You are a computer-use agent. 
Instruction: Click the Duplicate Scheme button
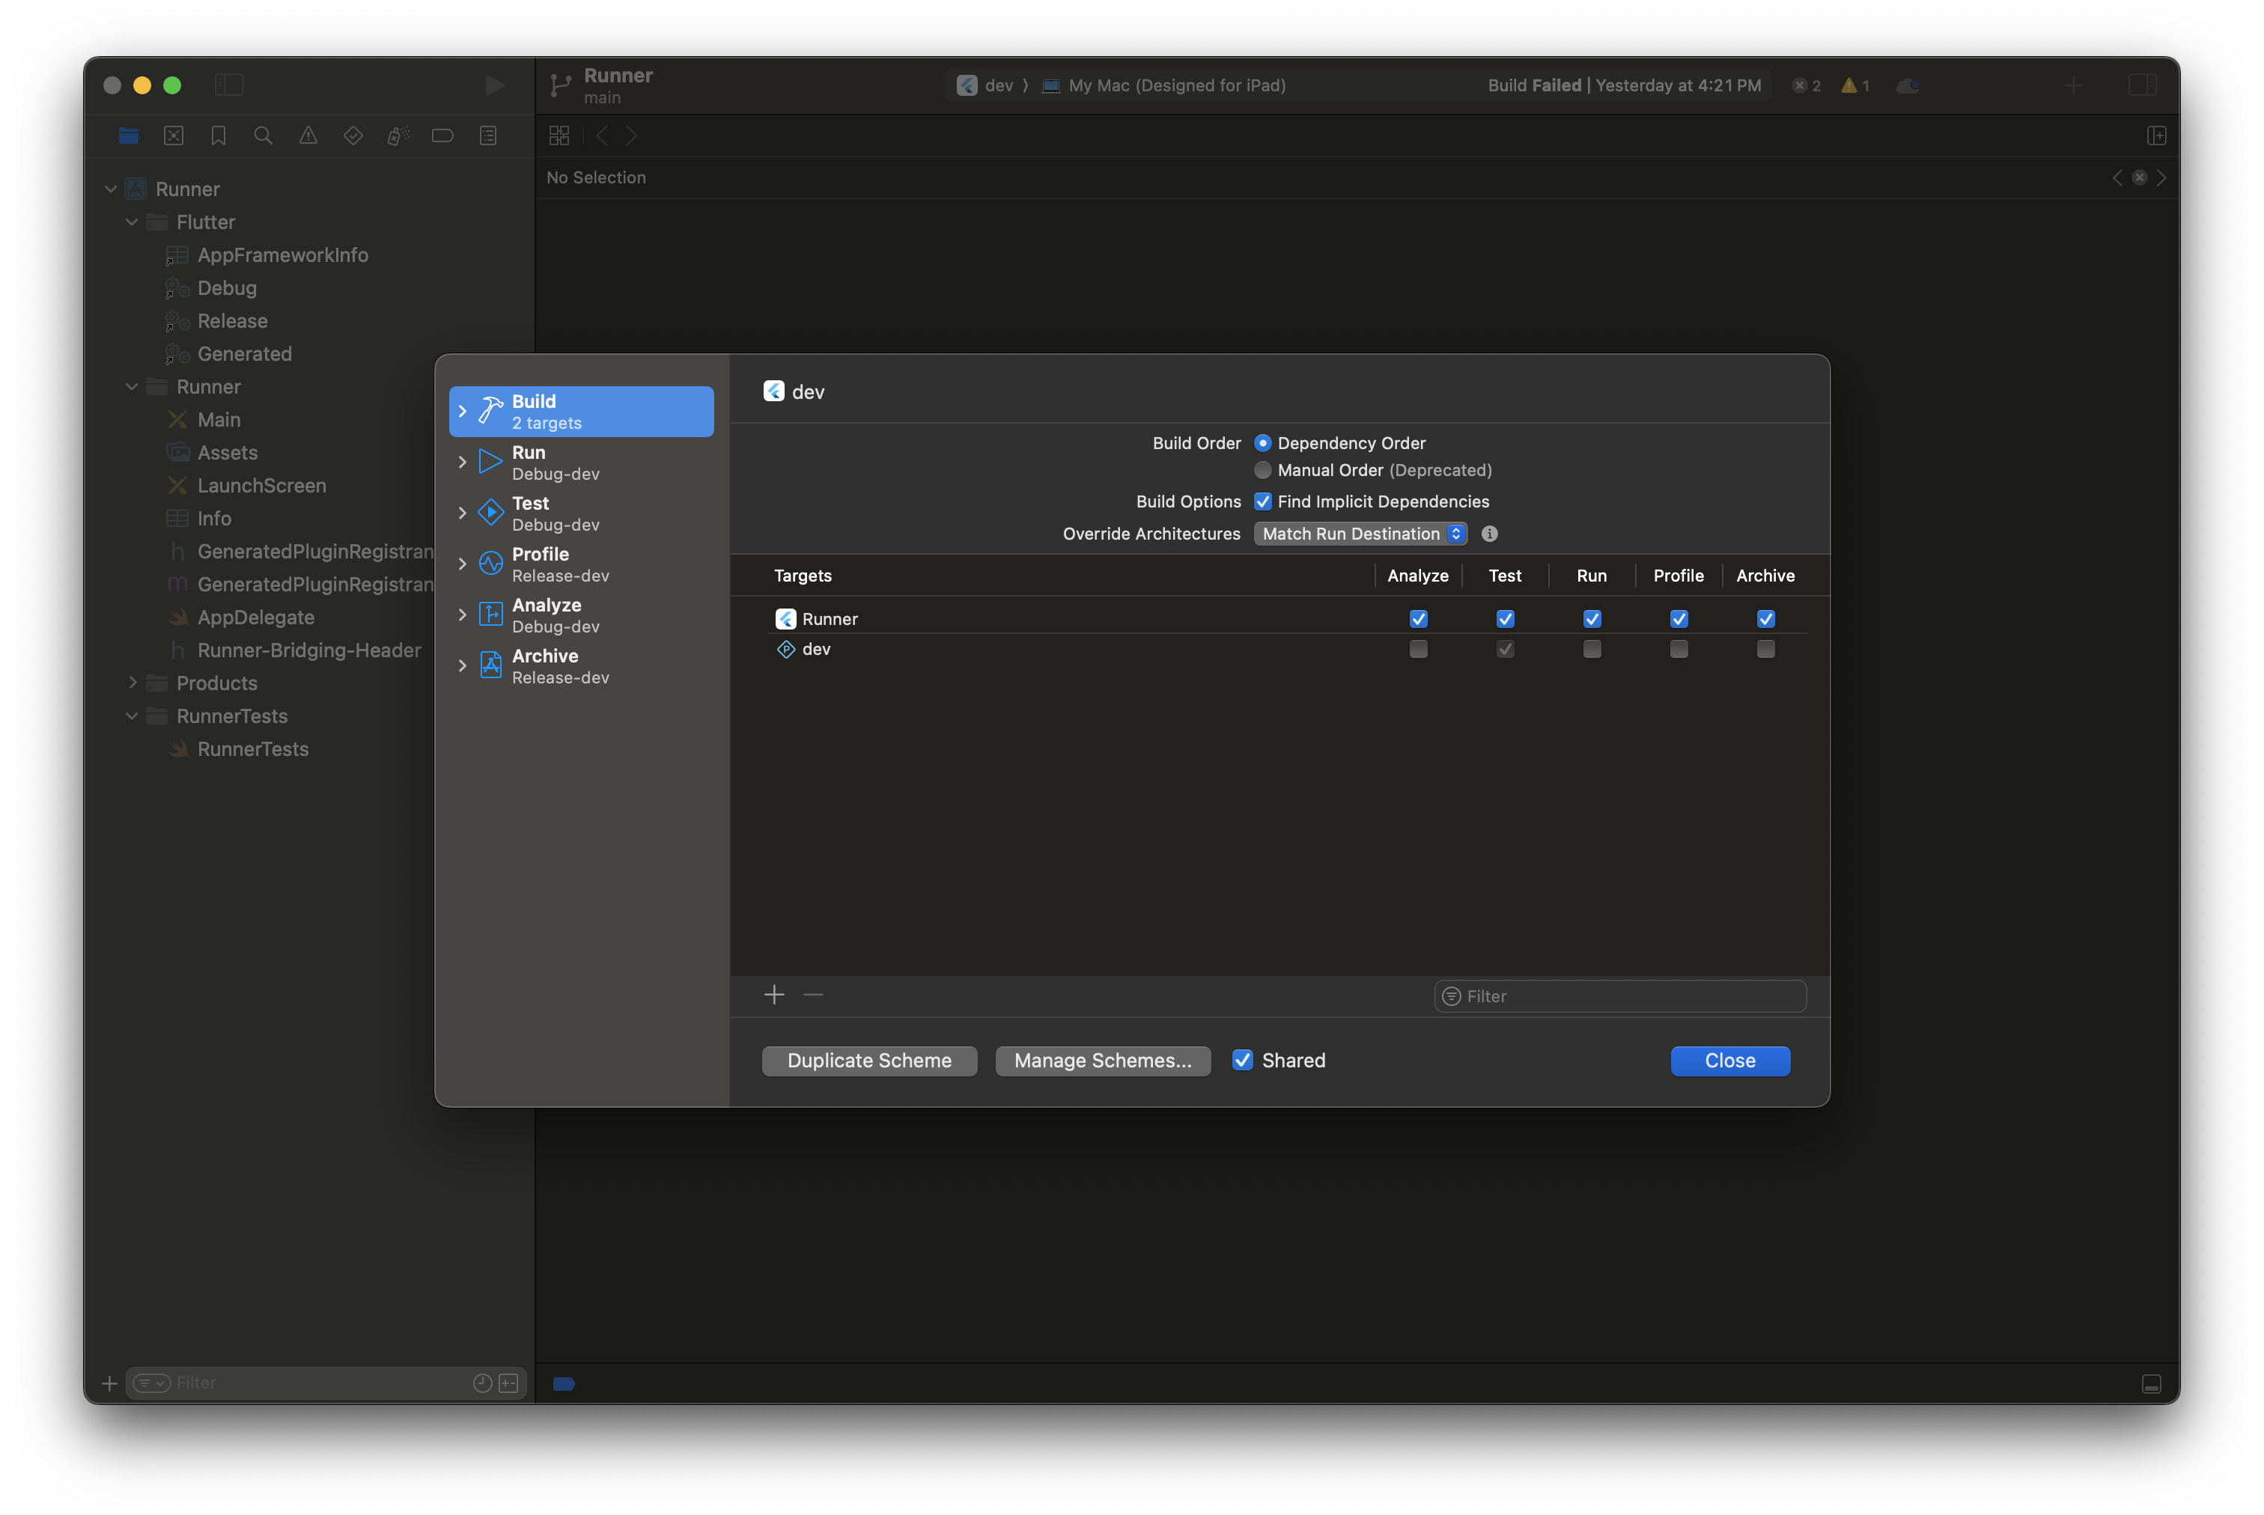(868, 1061)
